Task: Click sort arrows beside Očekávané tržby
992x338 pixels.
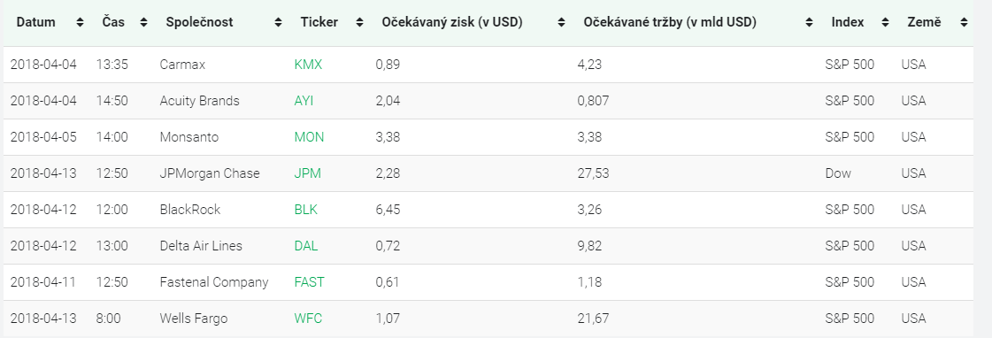Action: pyautogui.click(x=809, y=23)
